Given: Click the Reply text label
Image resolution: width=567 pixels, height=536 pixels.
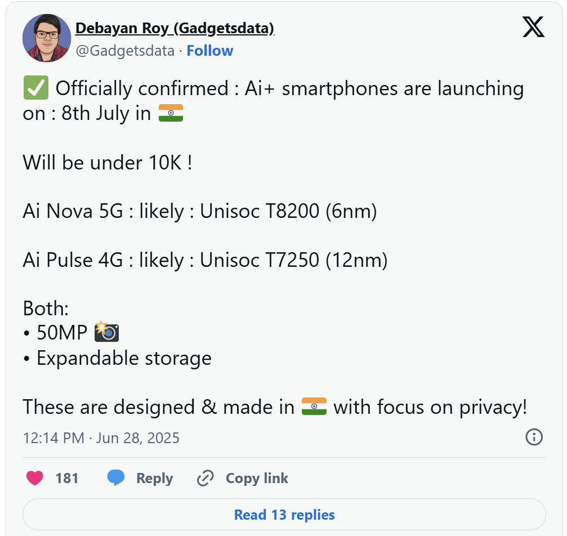Looking at the screenshot, I should (154, 479).
